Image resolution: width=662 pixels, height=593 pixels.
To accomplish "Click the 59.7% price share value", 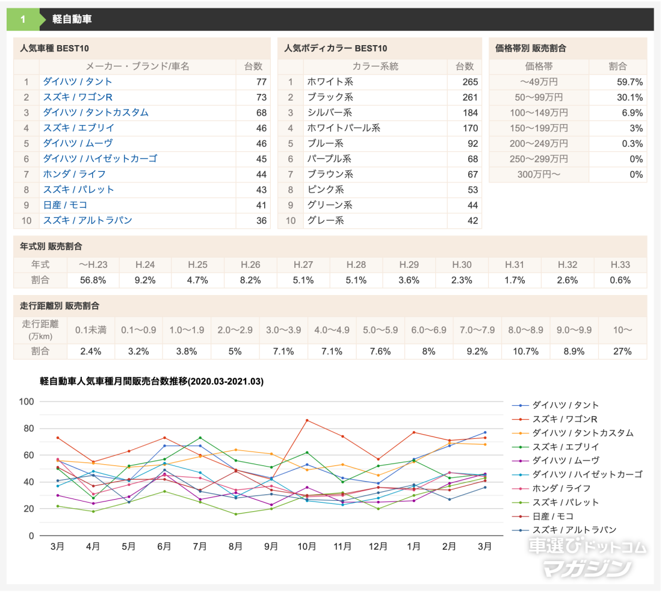I will click(x=630, y=82).
